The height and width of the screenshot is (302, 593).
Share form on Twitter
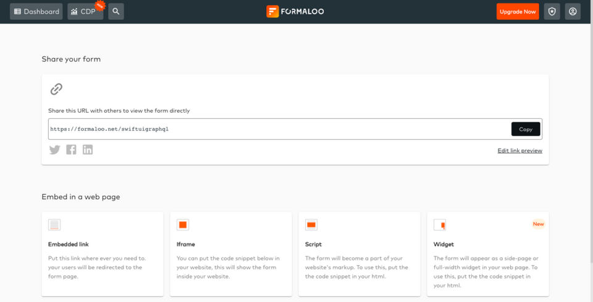point(55,150)
